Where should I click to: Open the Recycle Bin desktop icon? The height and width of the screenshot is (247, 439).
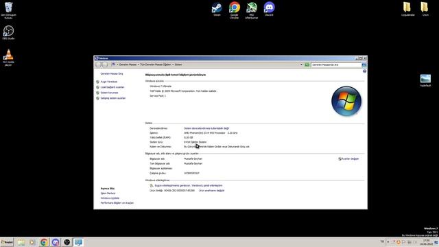click(x=8, y=10)
